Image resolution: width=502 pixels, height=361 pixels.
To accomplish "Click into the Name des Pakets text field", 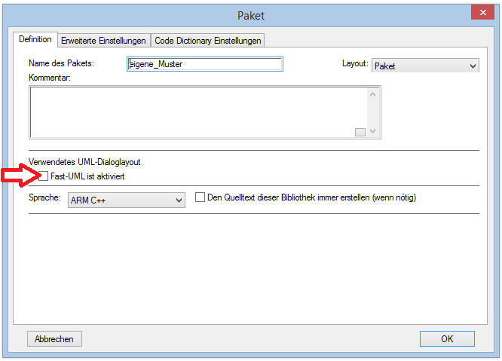I will pyautogui.click(x=205, y=65).
